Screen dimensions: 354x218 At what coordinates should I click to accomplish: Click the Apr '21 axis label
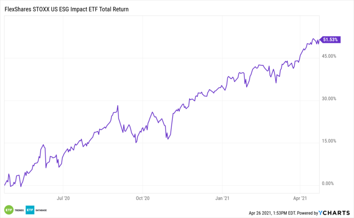click(301, 199)
